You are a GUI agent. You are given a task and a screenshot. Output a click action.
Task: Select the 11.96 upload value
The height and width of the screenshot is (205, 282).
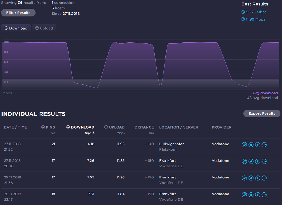click(x=121, y=144)
